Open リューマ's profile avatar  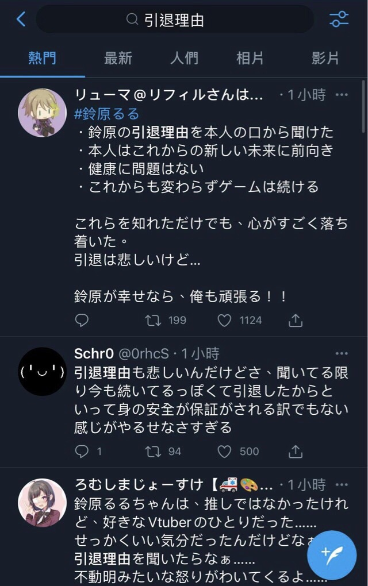[x=43, y=113]
